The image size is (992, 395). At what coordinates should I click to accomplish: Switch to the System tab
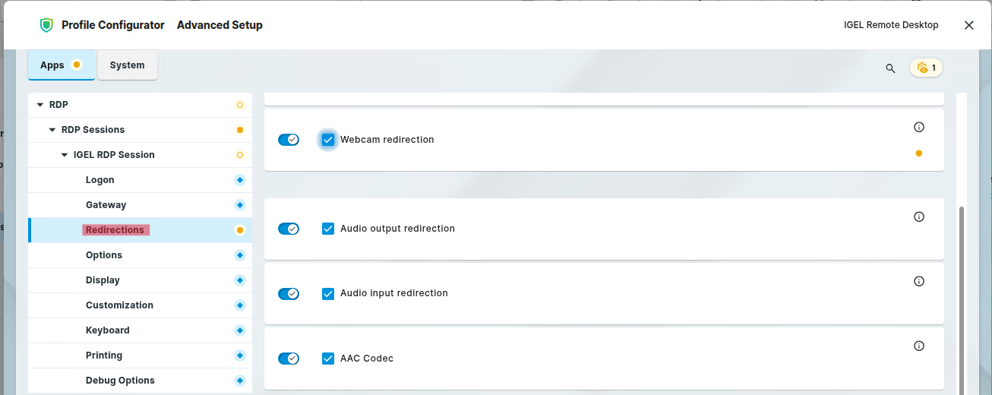pos(127,65)
